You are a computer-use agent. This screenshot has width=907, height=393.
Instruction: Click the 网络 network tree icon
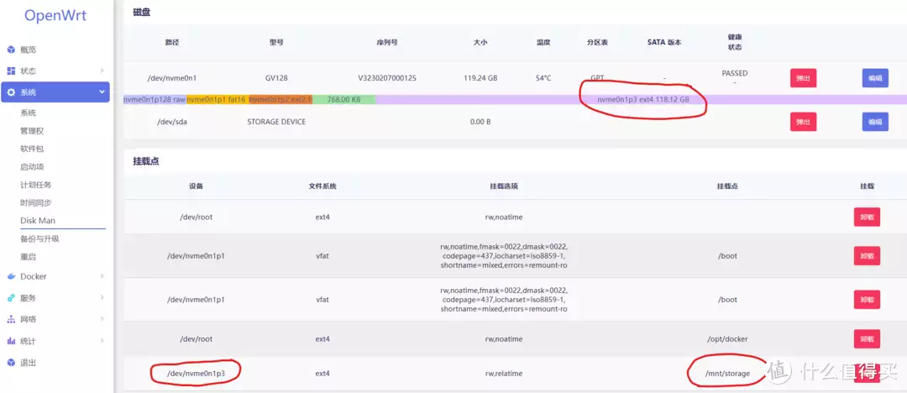pyautogui.click(x=11, y=319)
